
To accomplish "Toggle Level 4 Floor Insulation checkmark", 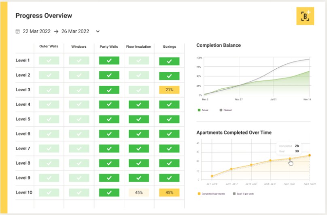I will pyautogui.click(x=139, y=104).
